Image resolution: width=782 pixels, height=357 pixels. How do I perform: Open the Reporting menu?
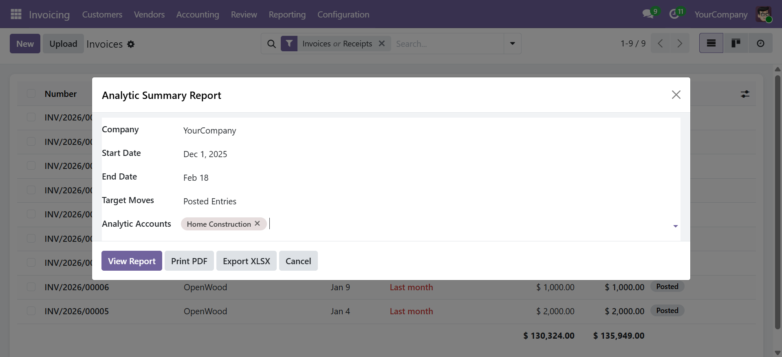(x=287, y=14)
